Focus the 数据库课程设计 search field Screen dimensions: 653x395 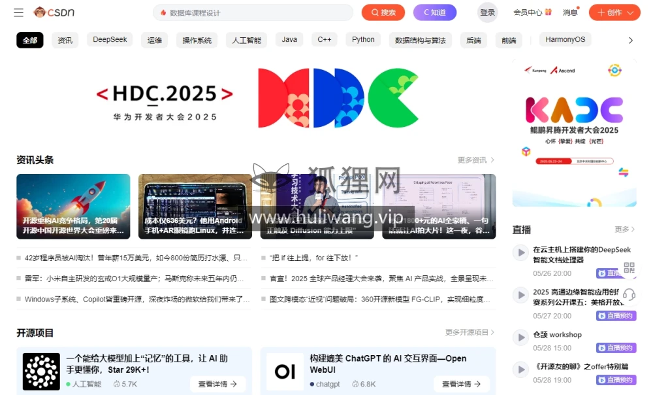click(x=253, y=12)
